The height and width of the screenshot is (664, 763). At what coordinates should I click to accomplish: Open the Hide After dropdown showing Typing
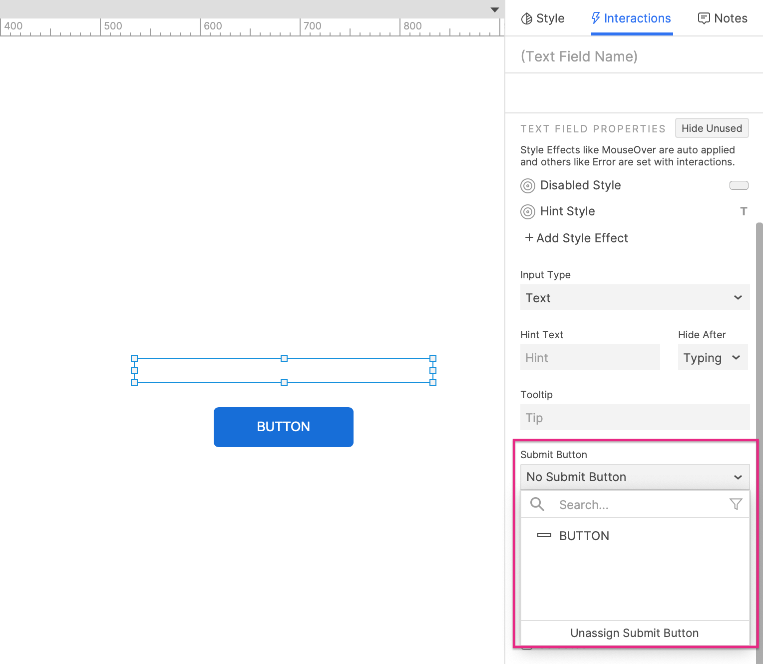click(x=713, y=357)
